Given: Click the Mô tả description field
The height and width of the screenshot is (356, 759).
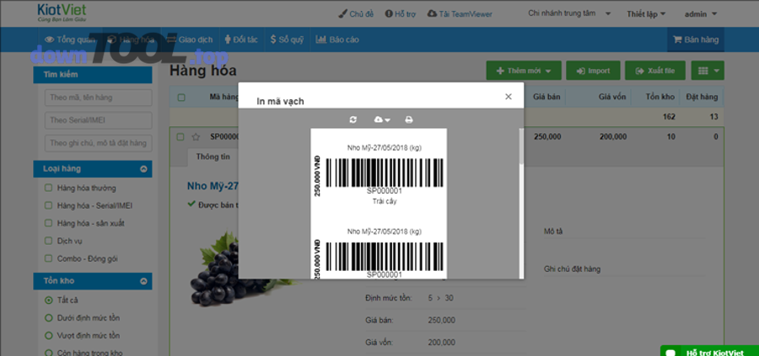Looking at the screenshot, I should (624, 231).
